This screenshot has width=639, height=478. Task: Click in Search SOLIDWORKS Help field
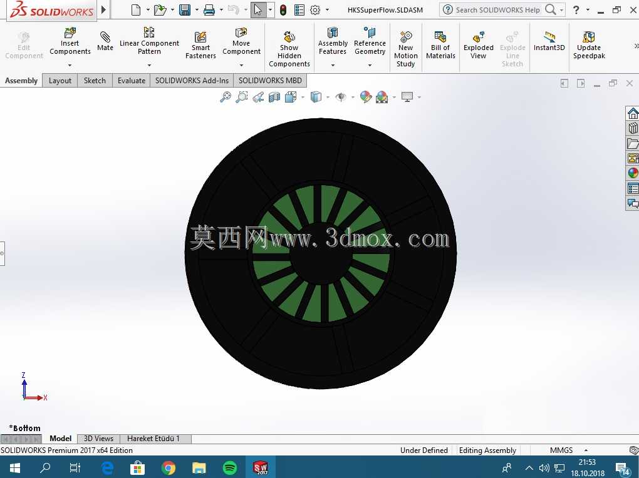[497, 10]
